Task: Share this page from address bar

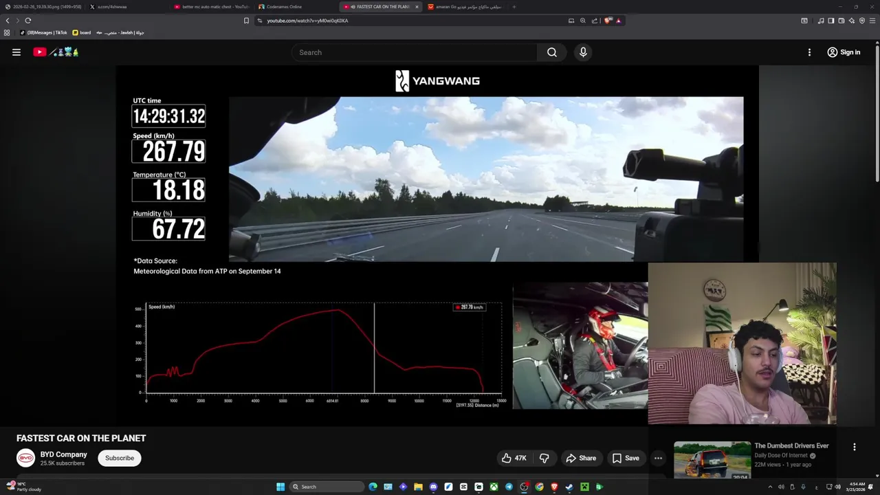Action: tap(595, 21)
